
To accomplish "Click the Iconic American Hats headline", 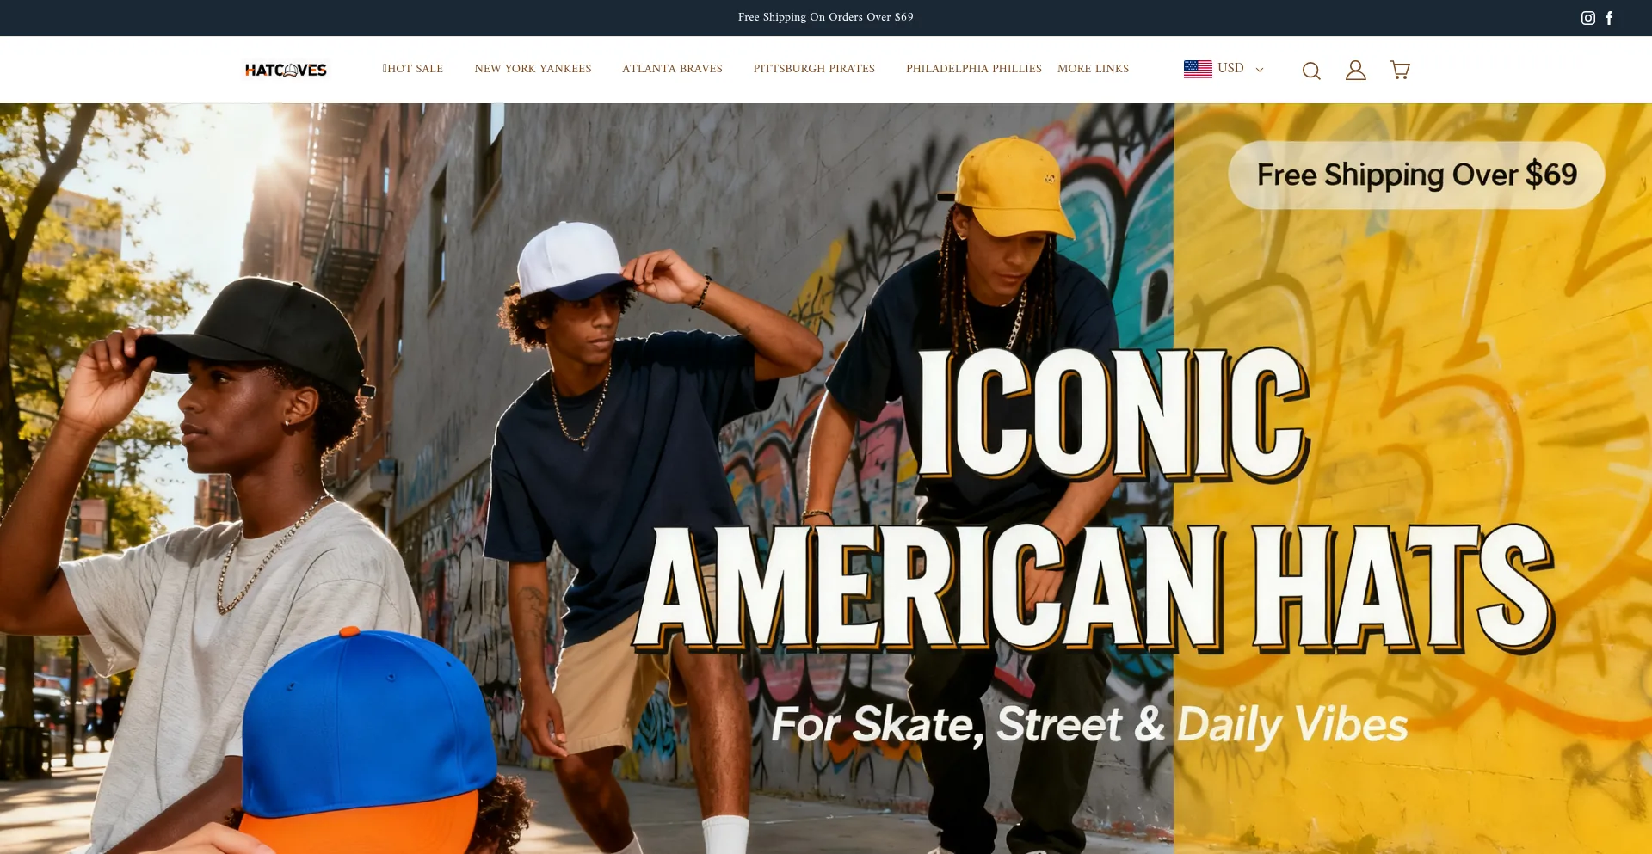I will click(1094, 499).
